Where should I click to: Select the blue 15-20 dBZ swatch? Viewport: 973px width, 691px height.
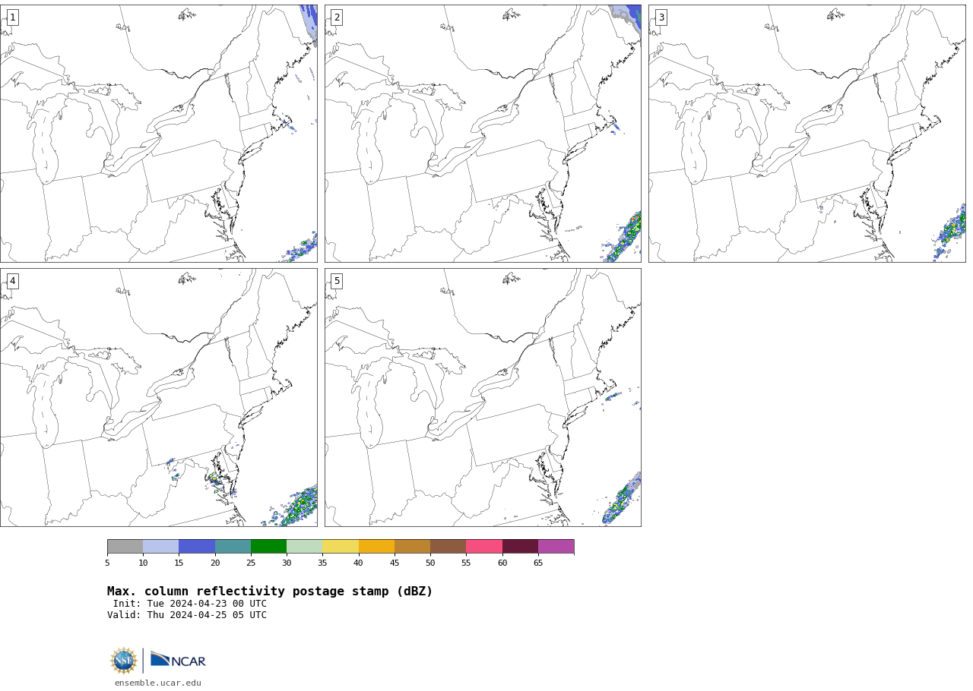coord(197,547)
